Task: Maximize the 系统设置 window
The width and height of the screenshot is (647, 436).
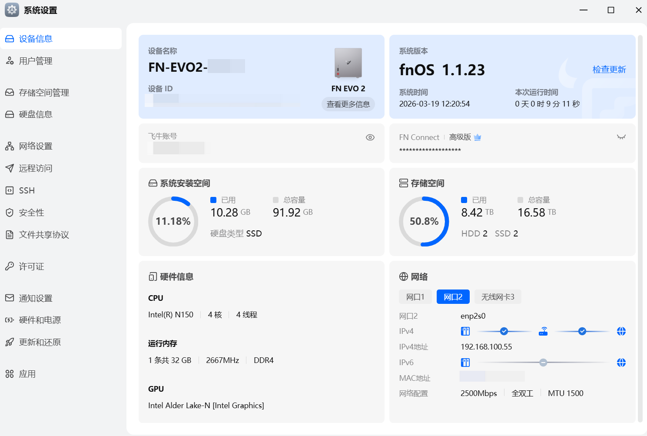Action: pos(611,10)
